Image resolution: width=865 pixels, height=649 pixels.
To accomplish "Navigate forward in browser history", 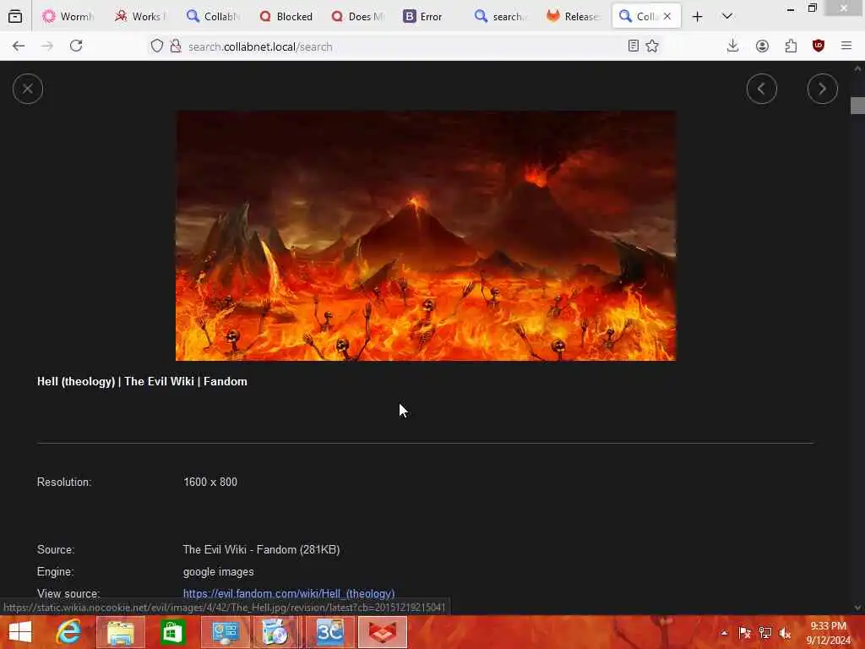I will pyautogui.click(x=47, y=46).
